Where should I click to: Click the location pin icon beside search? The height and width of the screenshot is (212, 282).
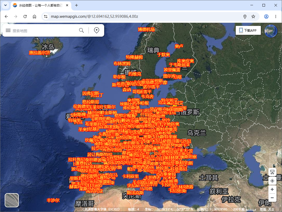[x=97, y=30]
